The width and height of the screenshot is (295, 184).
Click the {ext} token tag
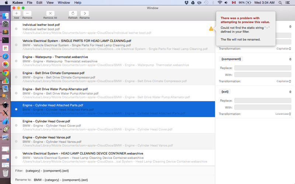coord(225,92)
